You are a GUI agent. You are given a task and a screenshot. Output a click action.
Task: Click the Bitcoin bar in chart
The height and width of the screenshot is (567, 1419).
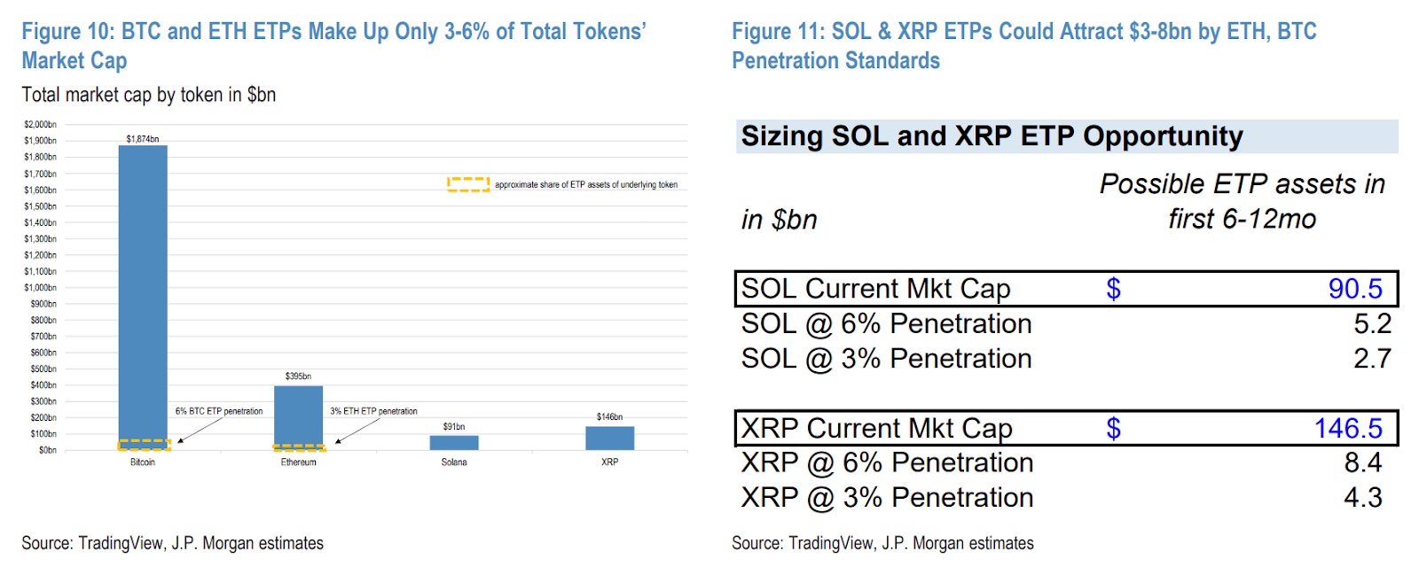click(143, 292)
